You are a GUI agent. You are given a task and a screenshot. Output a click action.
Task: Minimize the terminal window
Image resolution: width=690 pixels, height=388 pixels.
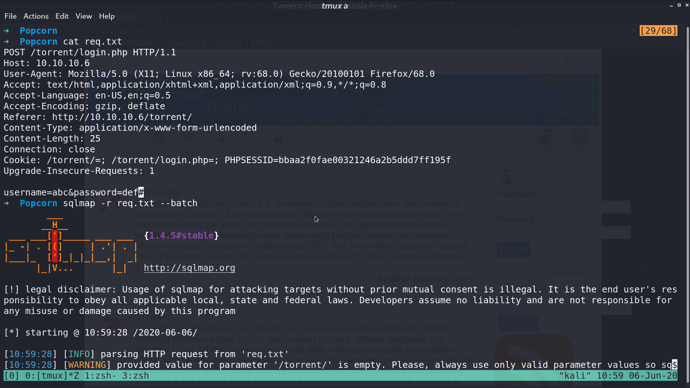(x=671, y=5)
